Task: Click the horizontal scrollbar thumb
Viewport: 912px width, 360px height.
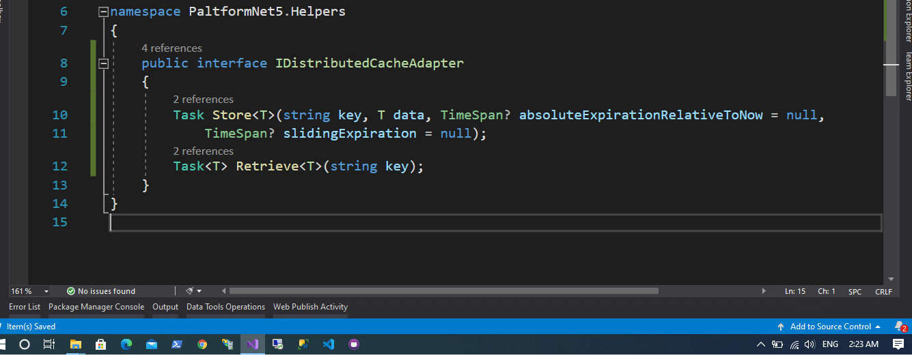Action: (443, 291)
